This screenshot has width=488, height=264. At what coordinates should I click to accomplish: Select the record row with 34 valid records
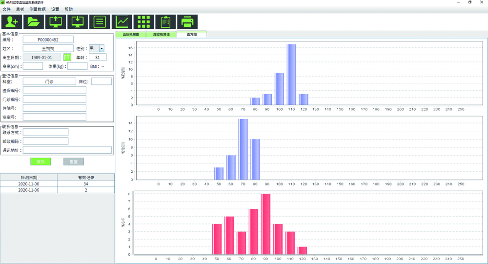click(x=57, y=184)
